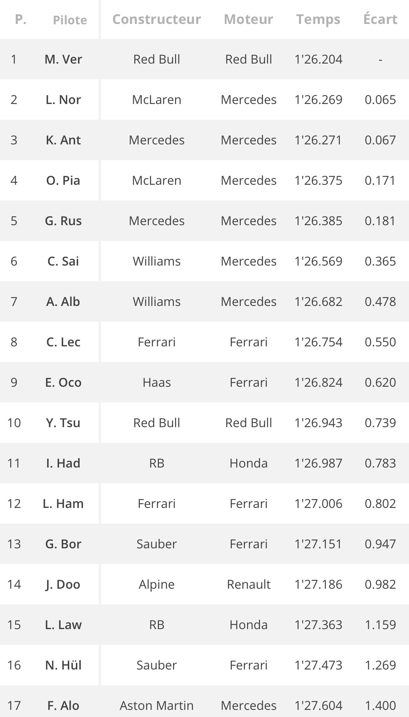Select Aston Martin constructor cell
The image size is (409, 717).
click(157, 705)
